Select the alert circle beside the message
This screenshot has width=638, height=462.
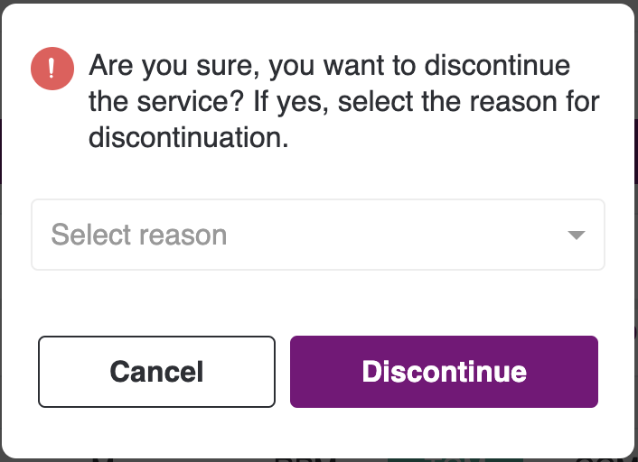(52, 69)
